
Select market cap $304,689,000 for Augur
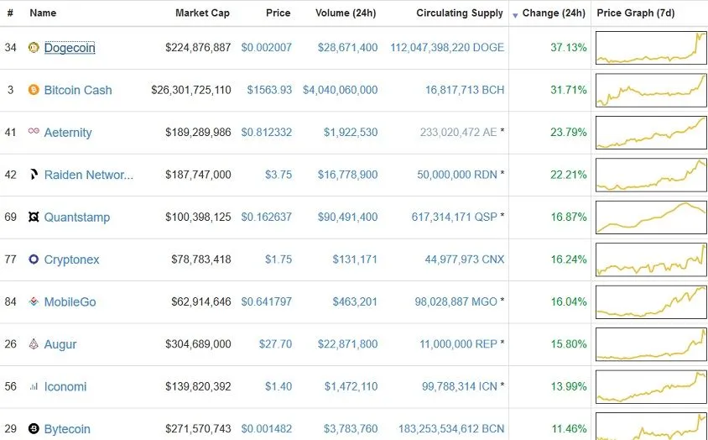click(198, 344)
